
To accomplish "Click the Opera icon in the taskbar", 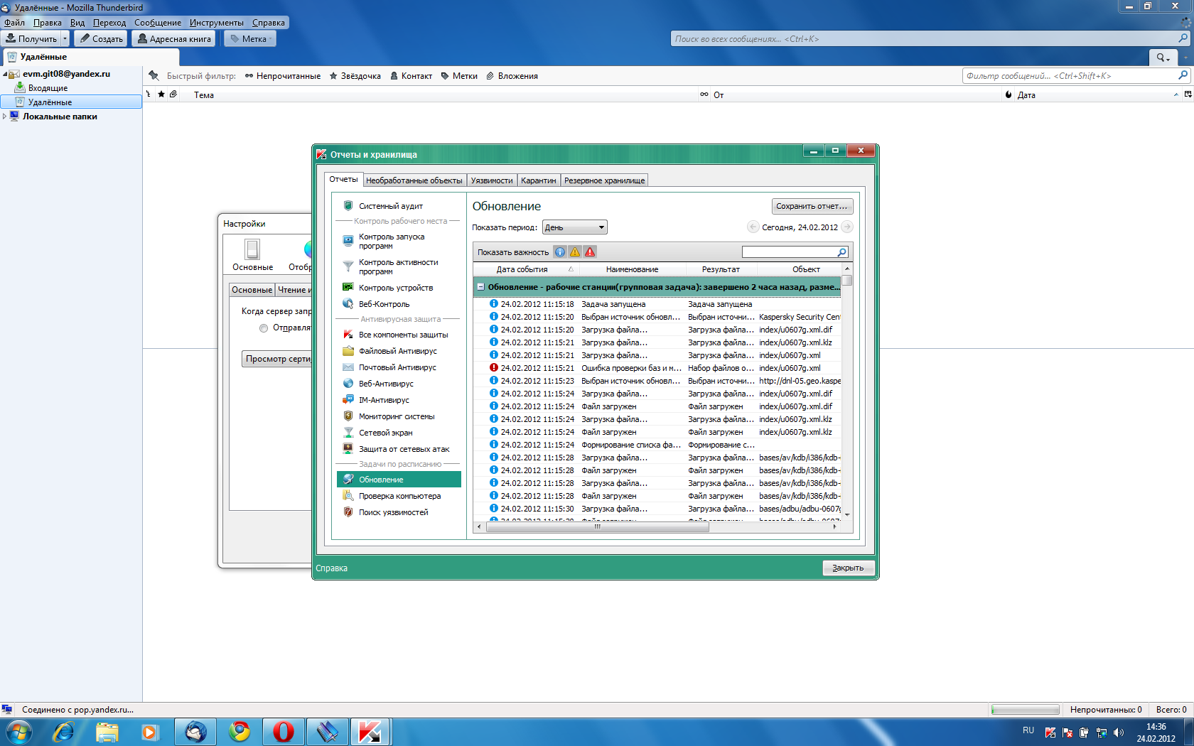I will click(283, 731).
